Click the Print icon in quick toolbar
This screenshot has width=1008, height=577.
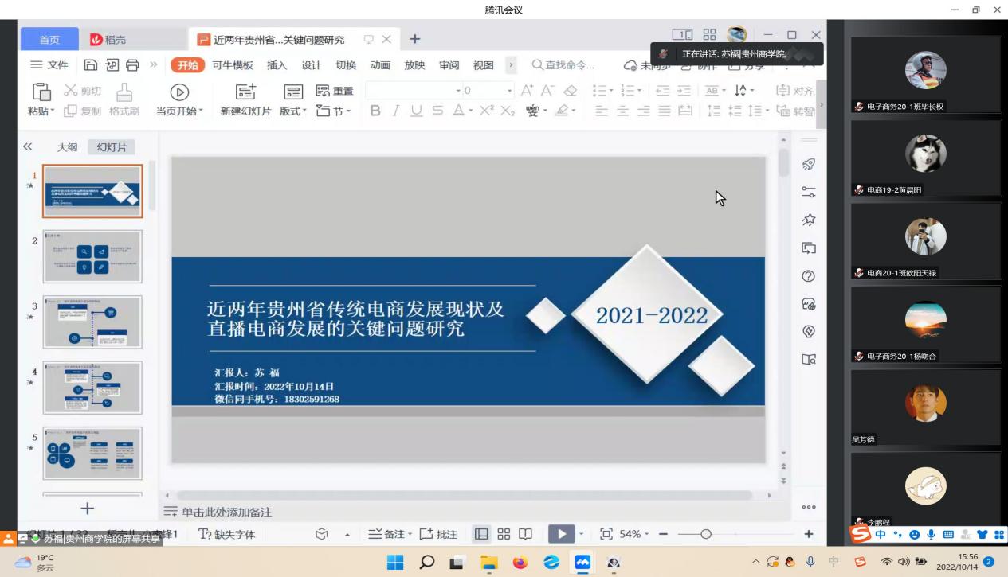(132, 65)
